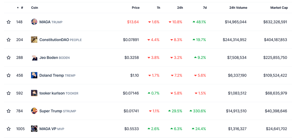Sort by the 7d change header
This screenshot has height=138, width=292.
coord(205,8)
